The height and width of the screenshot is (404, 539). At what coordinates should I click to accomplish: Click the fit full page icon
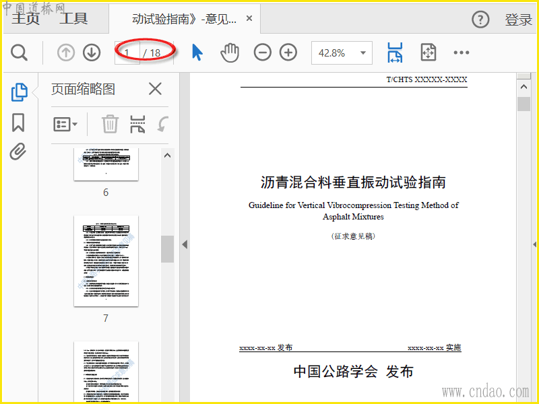pyautogui.click(x=429, y=53)
